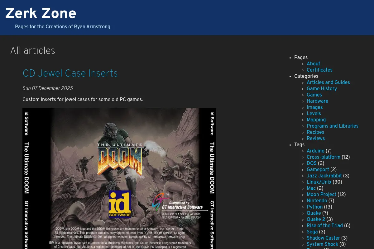
Task: Open the Linux/Unix tag
Action: (x=319, y=182)
